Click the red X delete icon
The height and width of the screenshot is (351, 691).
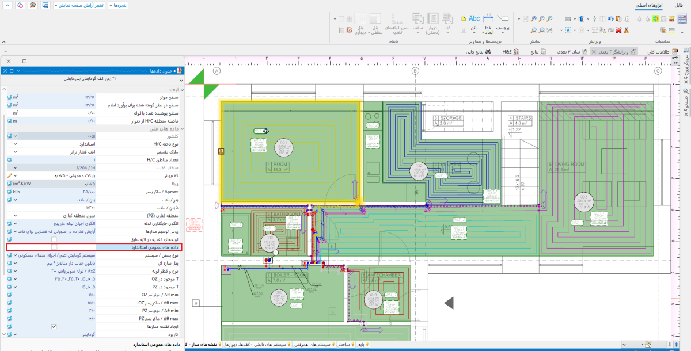click(x=618, y=30)
